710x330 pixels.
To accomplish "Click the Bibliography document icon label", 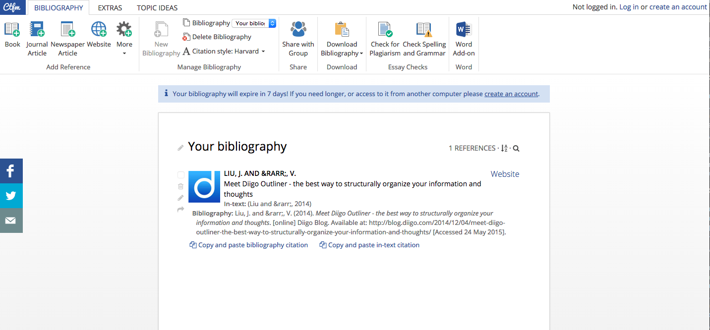I will point(206,23).
